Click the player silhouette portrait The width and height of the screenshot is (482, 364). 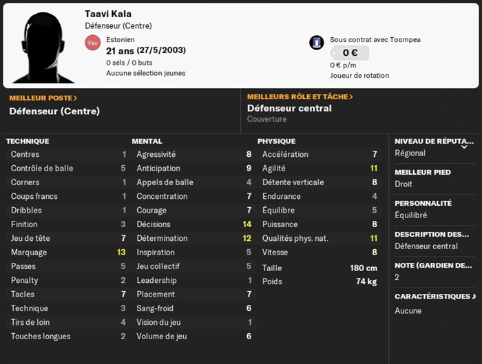coord(42,43)
